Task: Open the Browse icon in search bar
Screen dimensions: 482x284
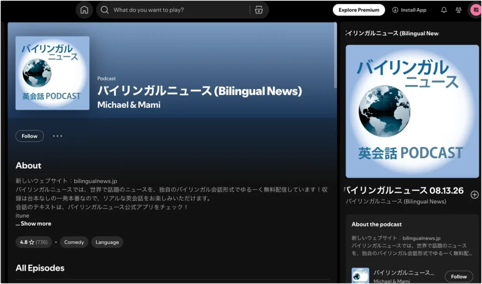Action: pyautogui.click(x=259, y=10)
